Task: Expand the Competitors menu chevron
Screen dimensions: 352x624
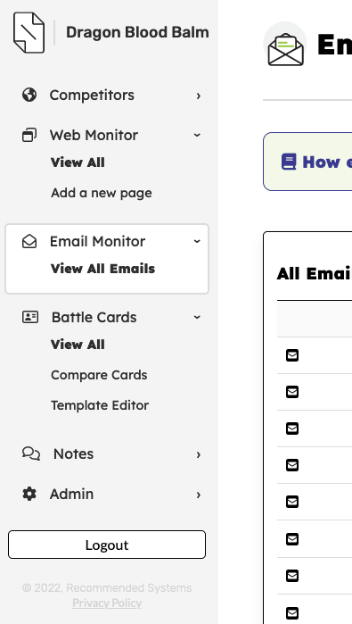Action: [198, 96]
